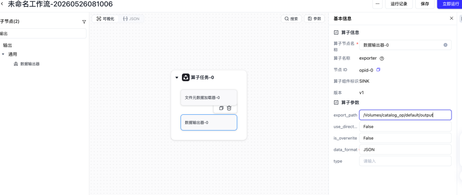This screenshot has height=195, width=462.
Task: Click the 算子参数 section icon
Action: click(x=336, y=103)
